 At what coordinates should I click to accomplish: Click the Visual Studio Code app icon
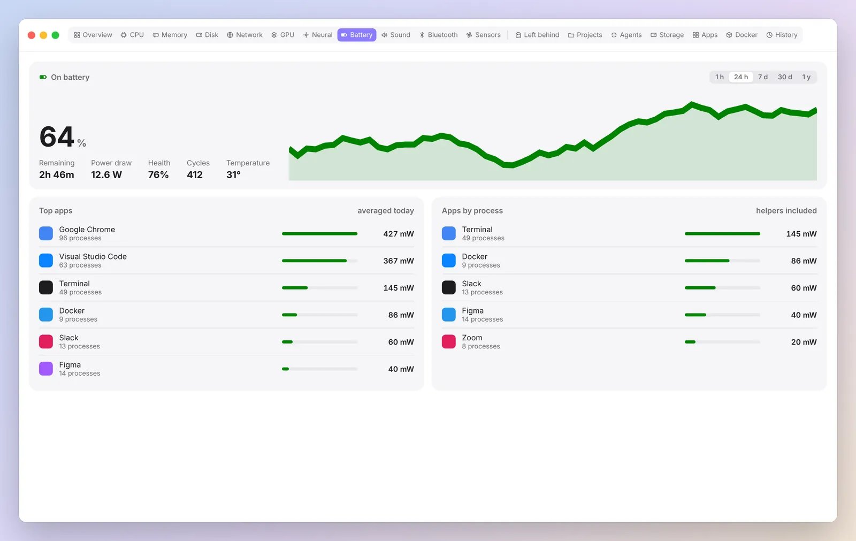tap(46, 261)
